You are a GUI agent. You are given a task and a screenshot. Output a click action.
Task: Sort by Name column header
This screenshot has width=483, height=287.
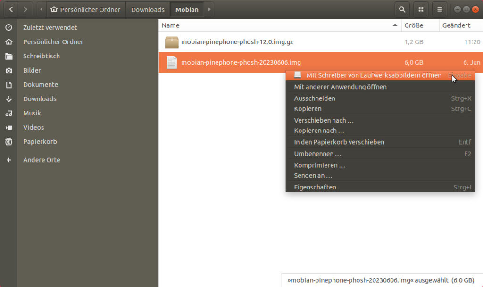click(280, 25)
